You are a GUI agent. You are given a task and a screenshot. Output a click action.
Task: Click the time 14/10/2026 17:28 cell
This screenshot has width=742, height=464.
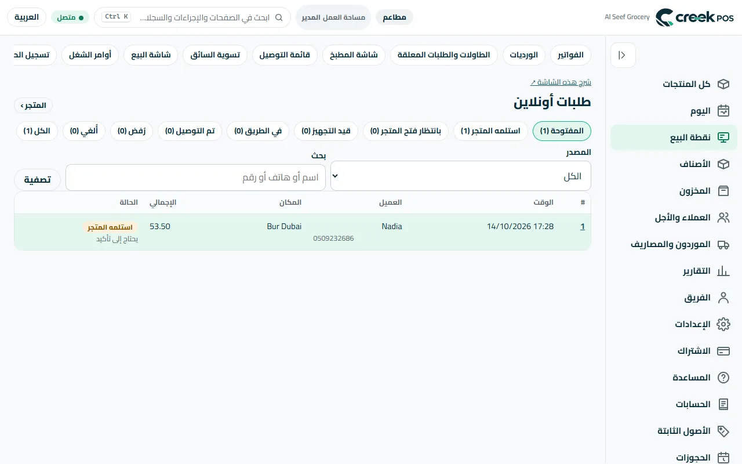[x=521, y=227]
